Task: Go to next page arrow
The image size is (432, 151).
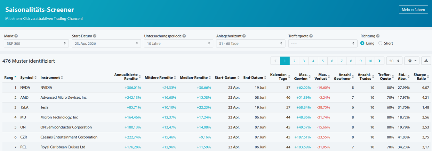Action: pos(379,61)
